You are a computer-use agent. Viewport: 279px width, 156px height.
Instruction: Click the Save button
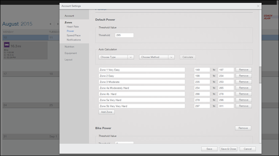209,149
